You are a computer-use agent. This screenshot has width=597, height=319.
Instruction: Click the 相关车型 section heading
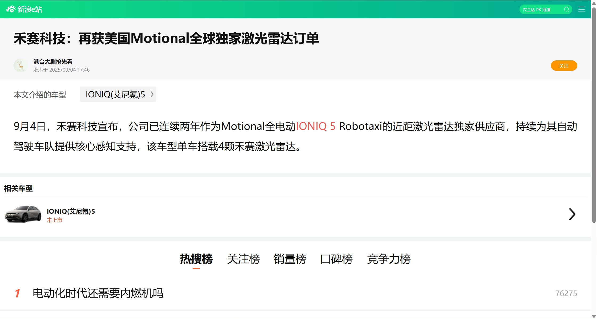[x=18, y=188]
